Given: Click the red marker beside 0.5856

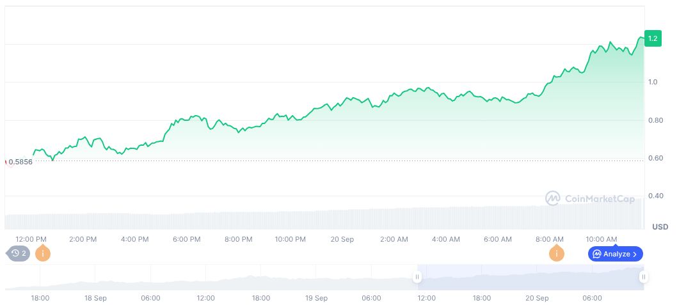Looking at the screenshot, I should (x=6, y=162).
